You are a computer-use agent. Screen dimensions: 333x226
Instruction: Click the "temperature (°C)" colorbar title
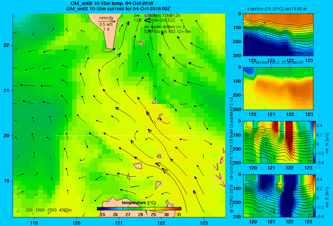click(x=139, y=203)
